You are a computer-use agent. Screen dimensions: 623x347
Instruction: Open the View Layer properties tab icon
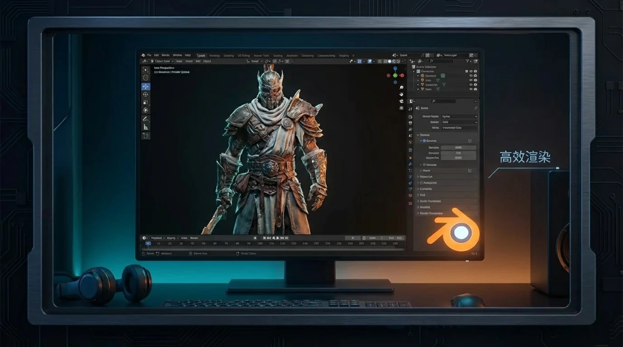(x=410, y=129)
